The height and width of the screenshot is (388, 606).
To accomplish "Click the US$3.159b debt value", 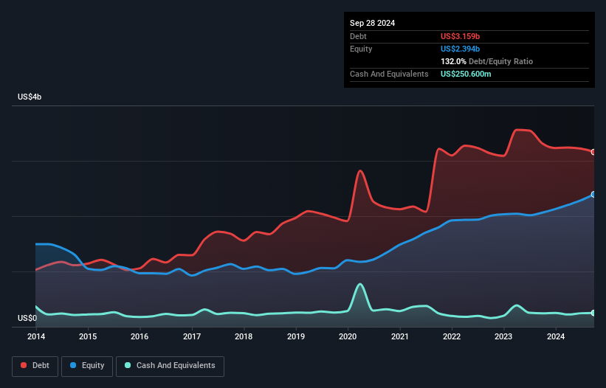I will (460, 36).
